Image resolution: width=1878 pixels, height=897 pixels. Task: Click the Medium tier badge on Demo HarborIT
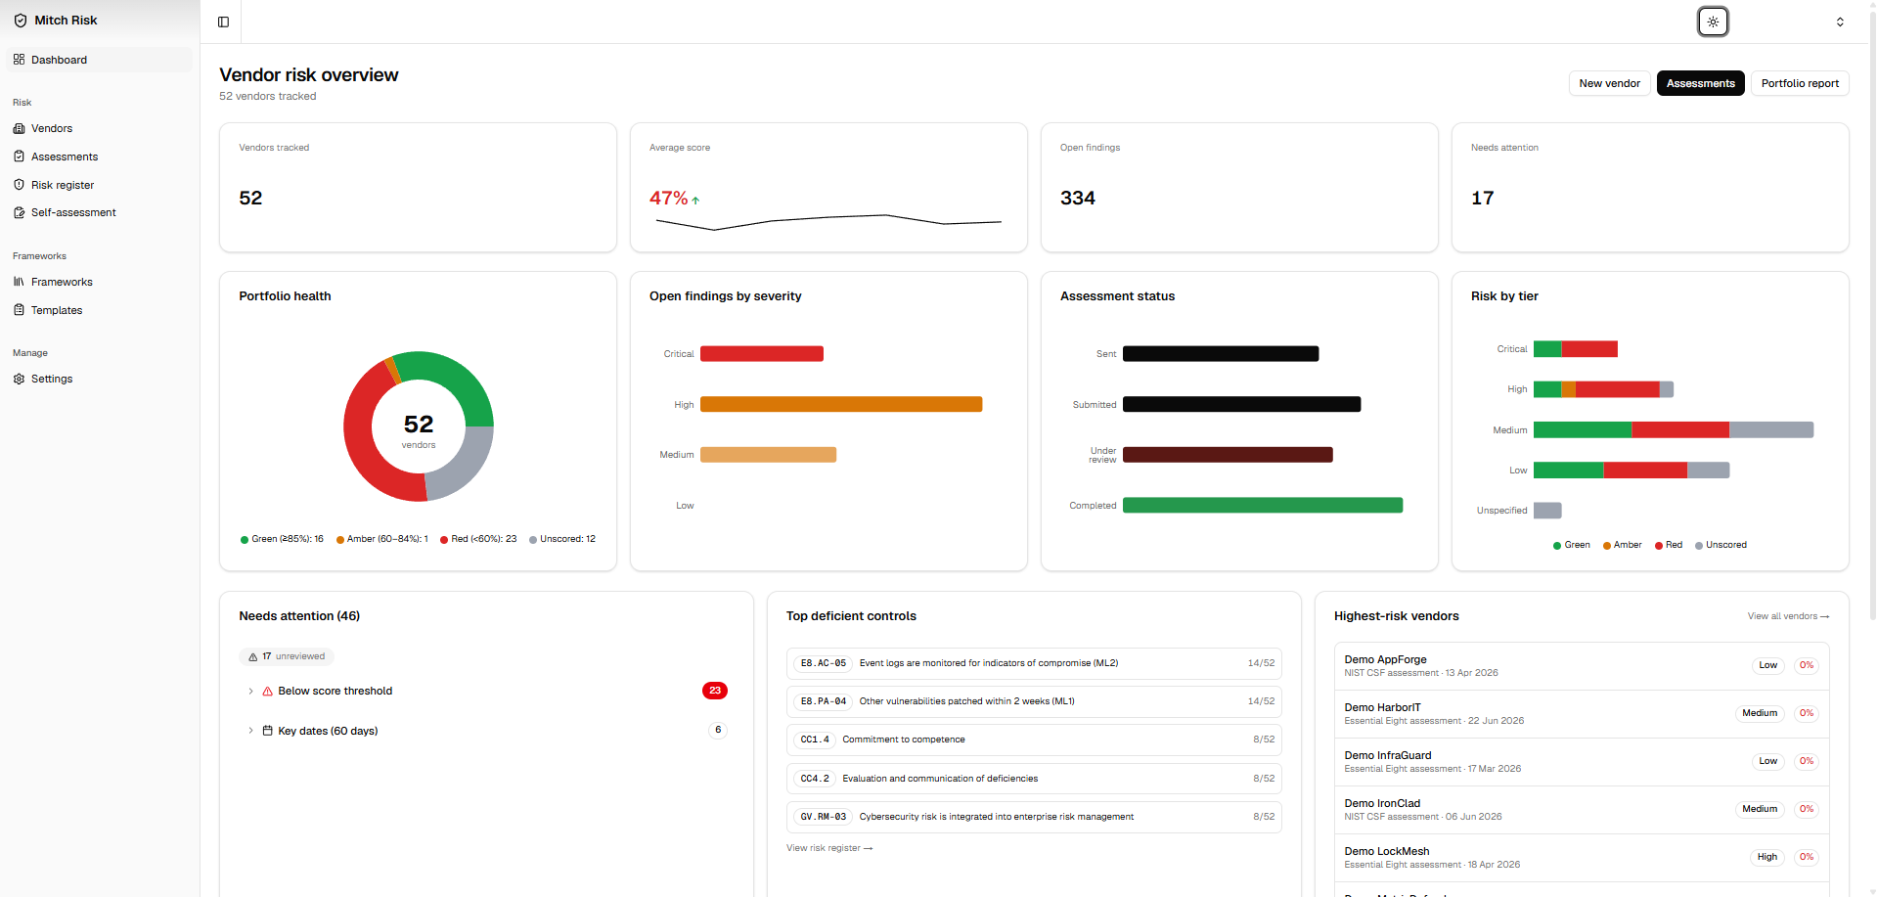pos(1759,713)
